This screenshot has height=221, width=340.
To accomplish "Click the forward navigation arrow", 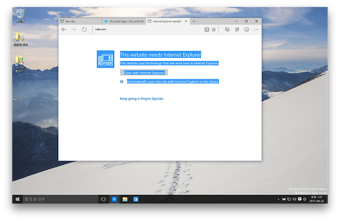I will [x=74, y=29].
